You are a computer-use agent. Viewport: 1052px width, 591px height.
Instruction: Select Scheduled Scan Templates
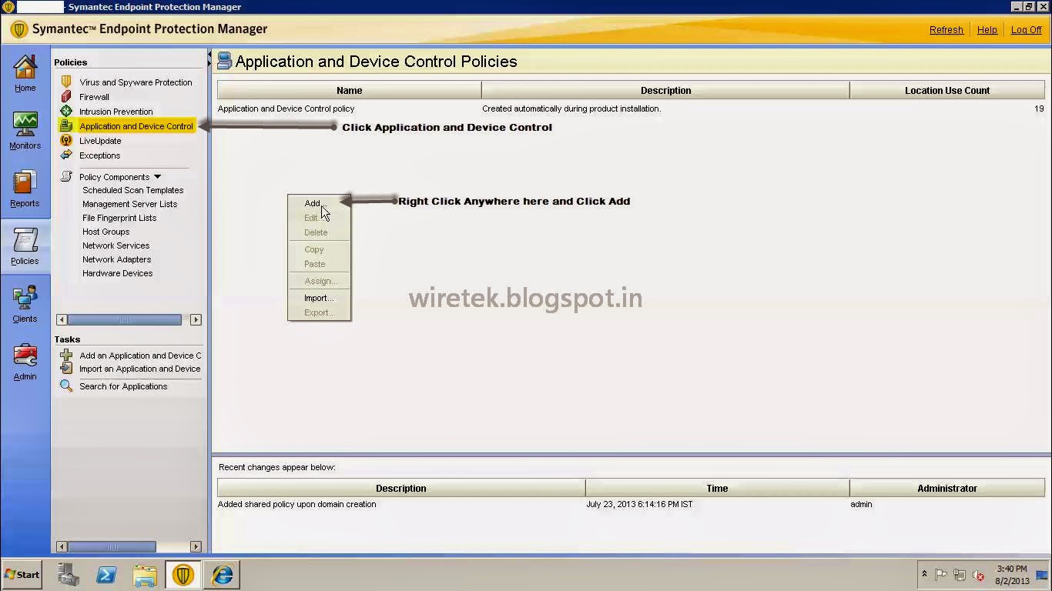pyautogui.click(x=132, y=190)
